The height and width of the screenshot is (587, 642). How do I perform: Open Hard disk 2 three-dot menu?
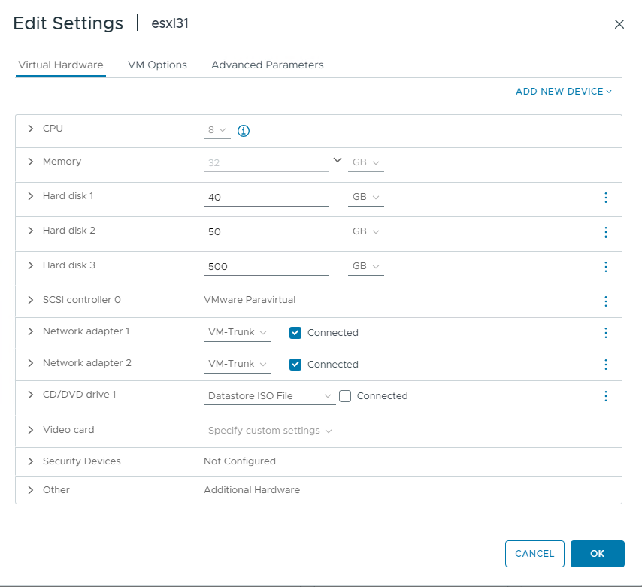605,232
